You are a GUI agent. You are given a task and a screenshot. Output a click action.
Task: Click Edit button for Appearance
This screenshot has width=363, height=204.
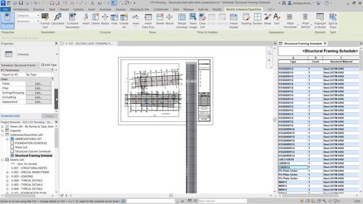39,102
